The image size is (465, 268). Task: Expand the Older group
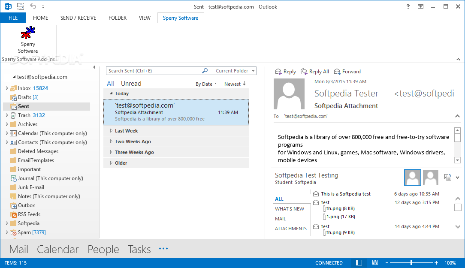[x=111, y=163]
